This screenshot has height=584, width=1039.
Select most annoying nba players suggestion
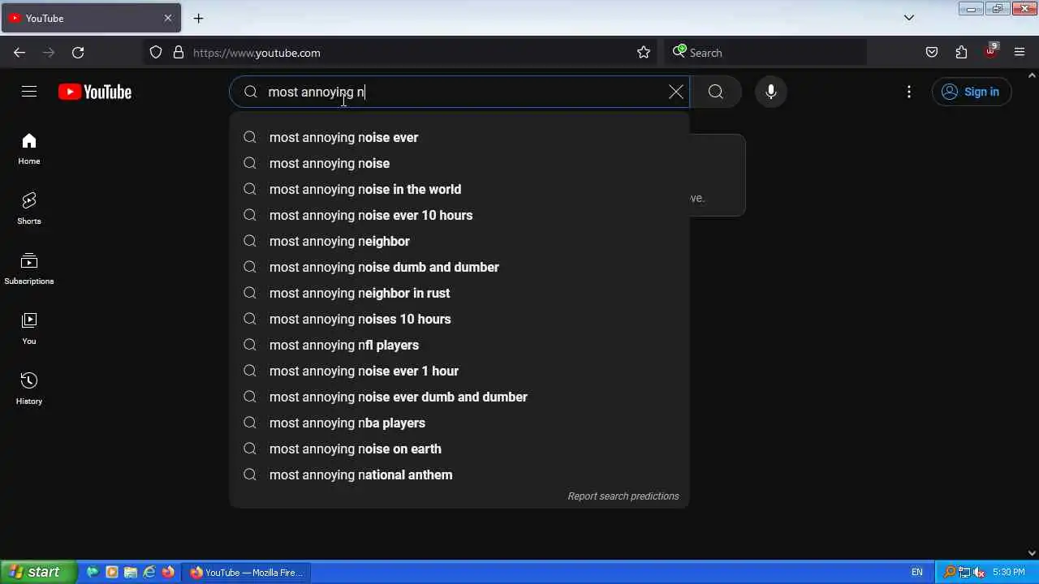click(459, 423)
